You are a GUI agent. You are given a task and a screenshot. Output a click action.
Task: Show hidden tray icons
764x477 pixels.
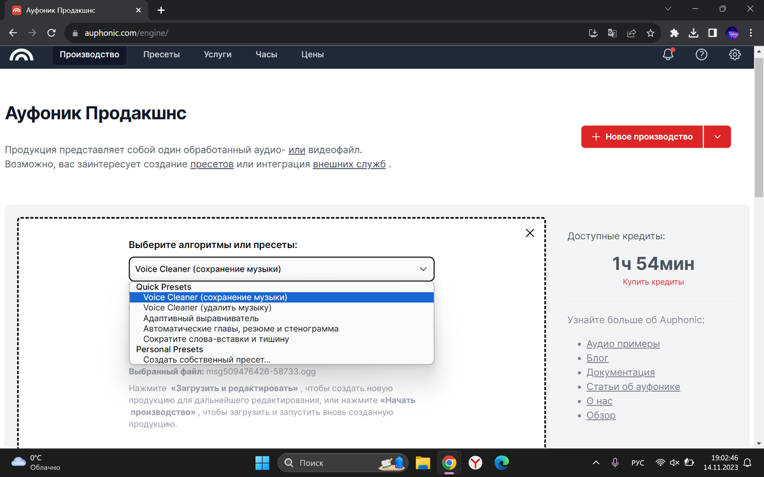point(595,462)
